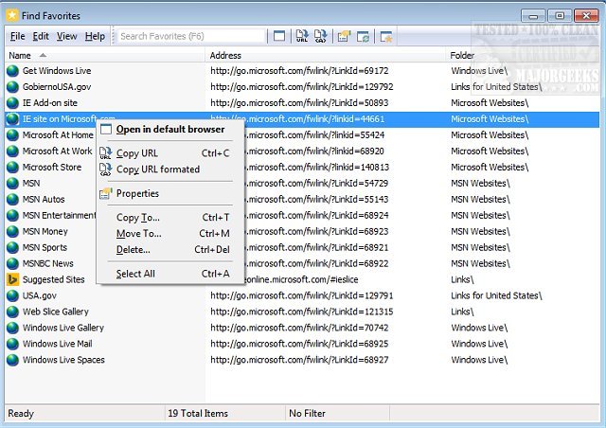Click the Copy URL formatted toolbar icon
This screenshot has width=606, height=428.
point(320,36)
